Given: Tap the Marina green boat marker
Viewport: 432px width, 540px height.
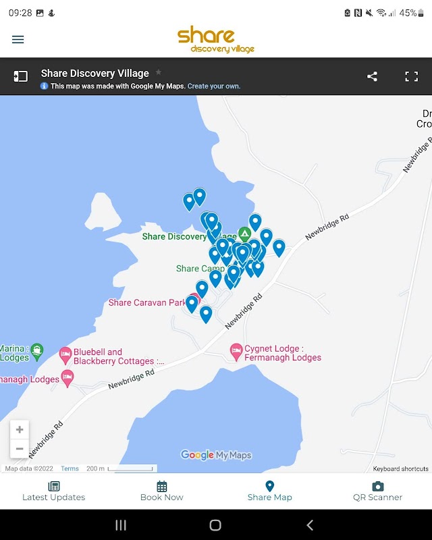Looking at the screenshot, I should 36,350.
